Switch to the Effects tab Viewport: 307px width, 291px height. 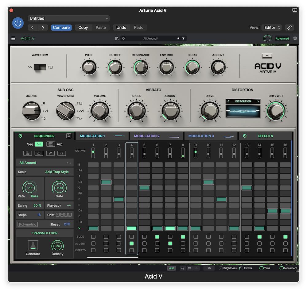[x=265, y=136]
